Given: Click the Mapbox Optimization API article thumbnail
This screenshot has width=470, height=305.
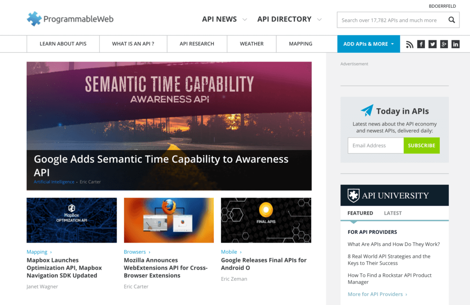Looking at the screenshot, I should coord(72,220).
